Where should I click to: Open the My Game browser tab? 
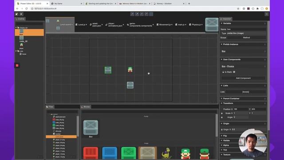click(x=67, y=4)
